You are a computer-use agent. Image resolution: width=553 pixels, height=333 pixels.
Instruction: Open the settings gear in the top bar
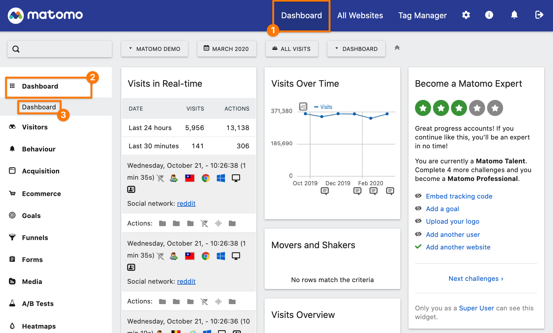click(466, 15)
